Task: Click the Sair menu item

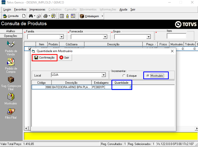Action: [133, 9]
